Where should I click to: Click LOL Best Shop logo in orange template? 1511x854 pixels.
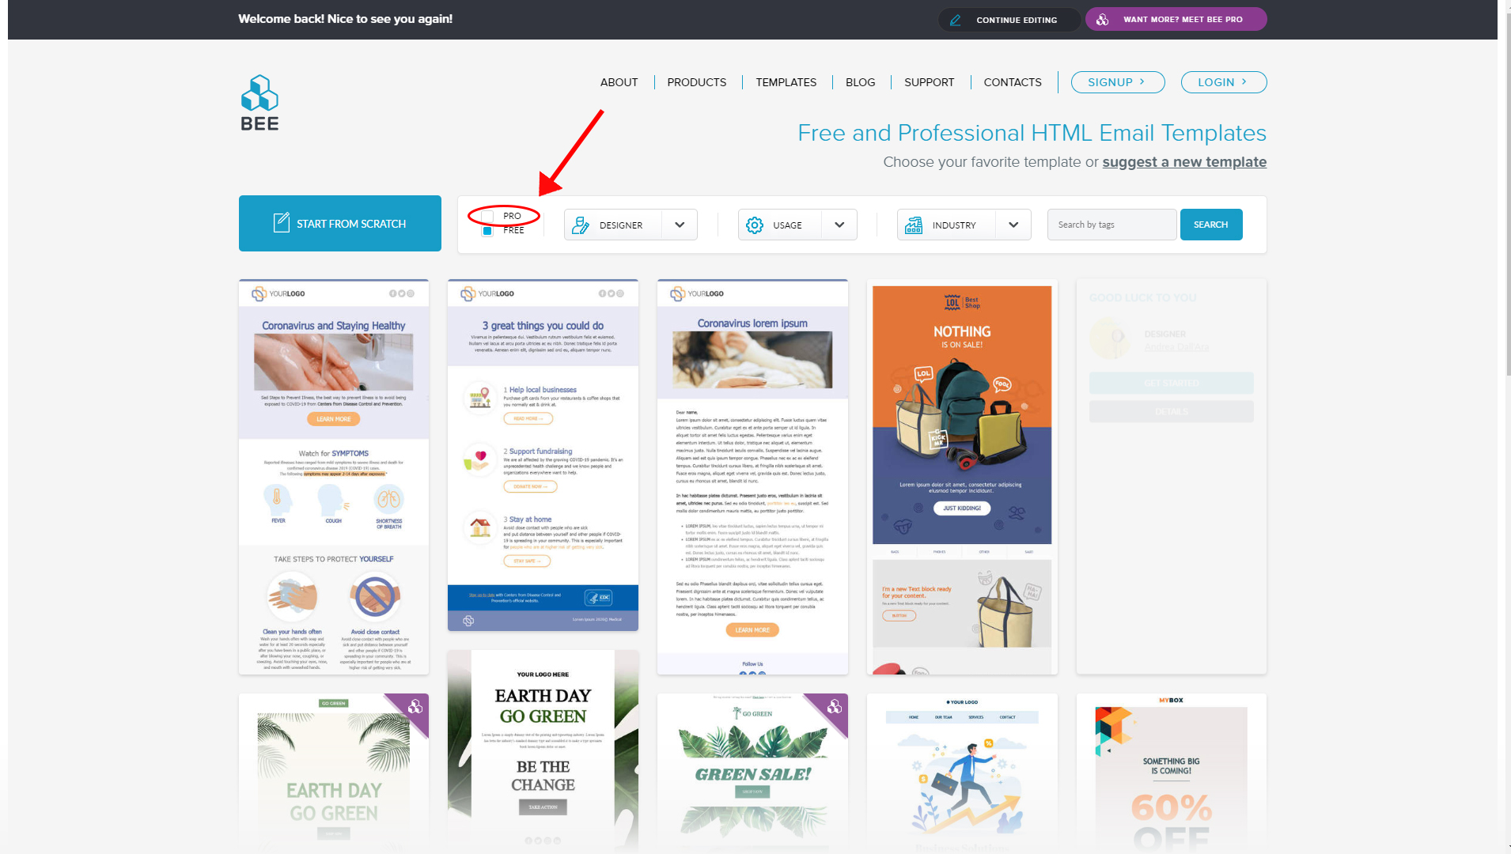pos(962,302)
